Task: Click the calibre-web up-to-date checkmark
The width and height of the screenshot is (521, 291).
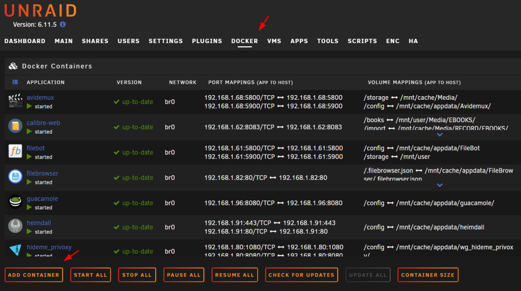Action: pyautogui.click(x=116, y=127)
